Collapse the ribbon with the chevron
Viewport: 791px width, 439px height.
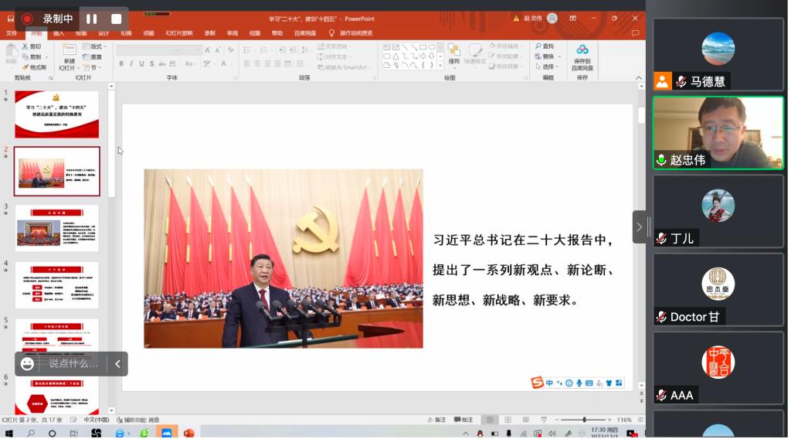point(639,78)
